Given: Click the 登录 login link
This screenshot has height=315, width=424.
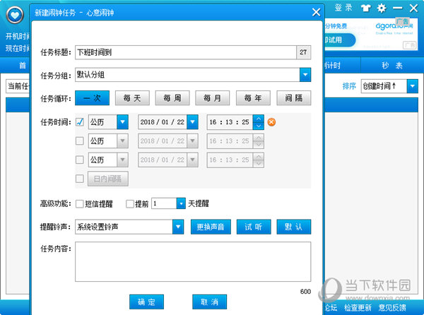Looking at the screenshot, I should (x=343, y=8).
